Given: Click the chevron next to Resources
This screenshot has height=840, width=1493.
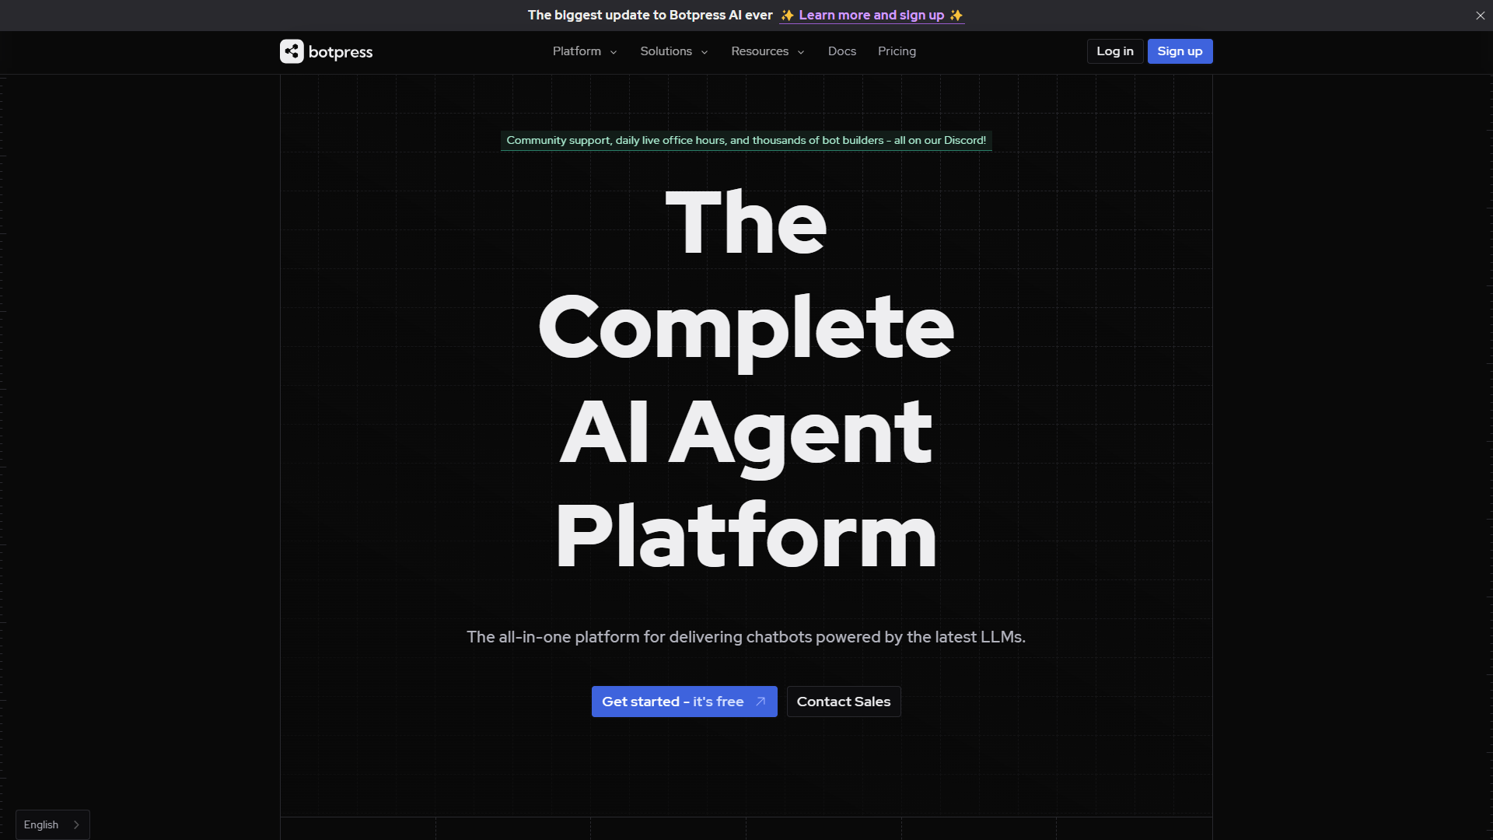Looking at the screenshot, I should pyautogui.click(x=801, y=51).
